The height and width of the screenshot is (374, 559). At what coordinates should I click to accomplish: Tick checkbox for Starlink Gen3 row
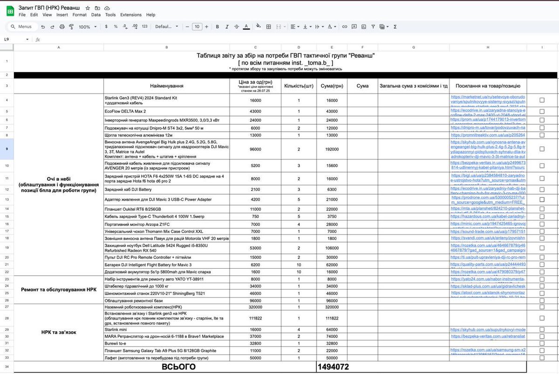[x=542, y=100]
